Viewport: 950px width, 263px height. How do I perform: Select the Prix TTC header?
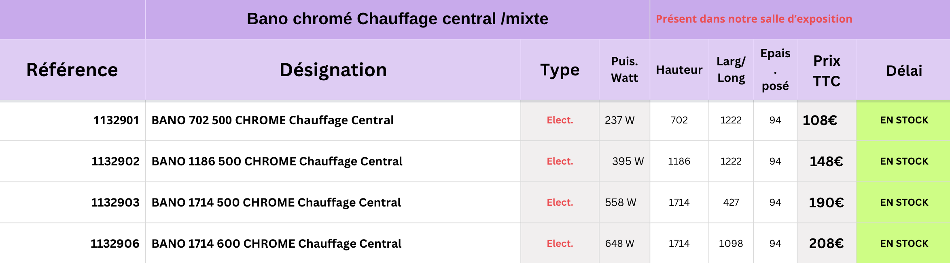pyautogui.click(x=827, y=71)
